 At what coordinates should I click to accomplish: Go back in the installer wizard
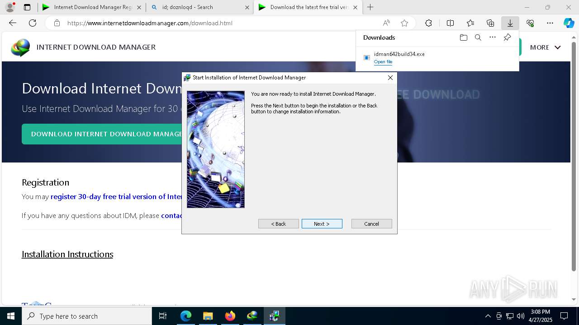point(278,224)
